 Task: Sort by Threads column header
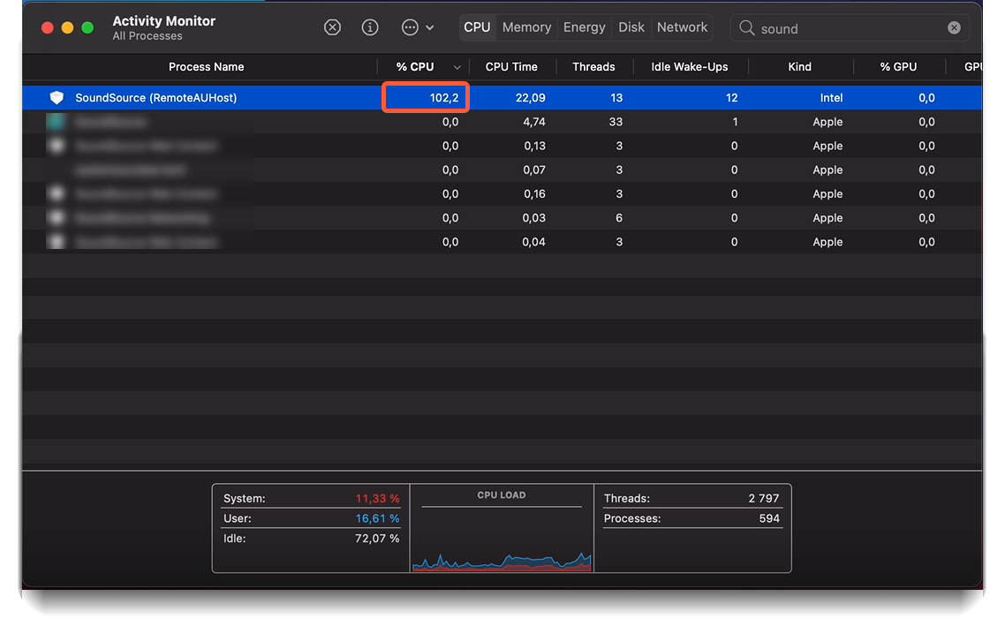593,67
